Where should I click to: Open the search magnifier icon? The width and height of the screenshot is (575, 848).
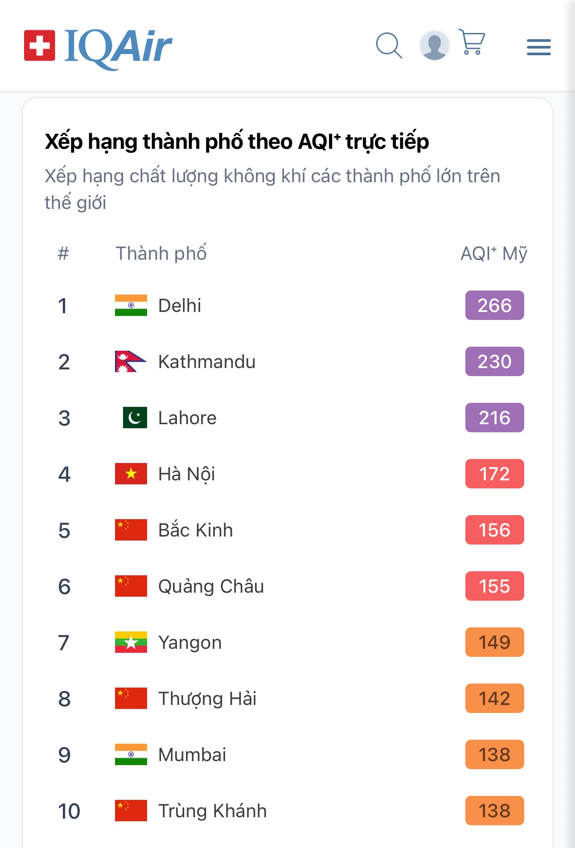389,45
